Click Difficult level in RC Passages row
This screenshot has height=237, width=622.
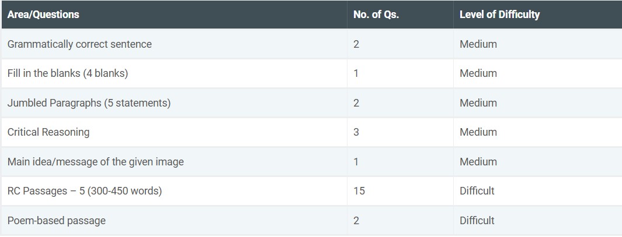477,191
